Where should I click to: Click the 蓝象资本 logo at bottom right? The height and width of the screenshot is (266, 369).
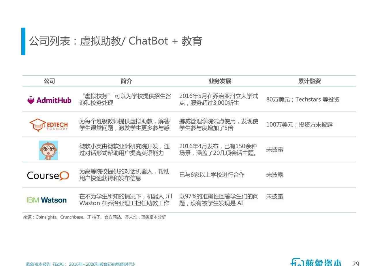coord(316,262)
